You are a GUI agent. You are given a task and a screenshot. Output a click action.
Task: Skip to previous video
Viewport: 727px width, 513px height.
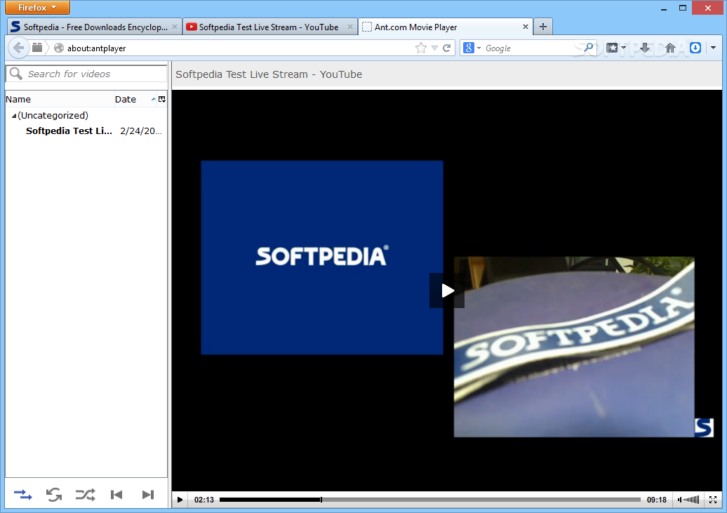[116, 495]
